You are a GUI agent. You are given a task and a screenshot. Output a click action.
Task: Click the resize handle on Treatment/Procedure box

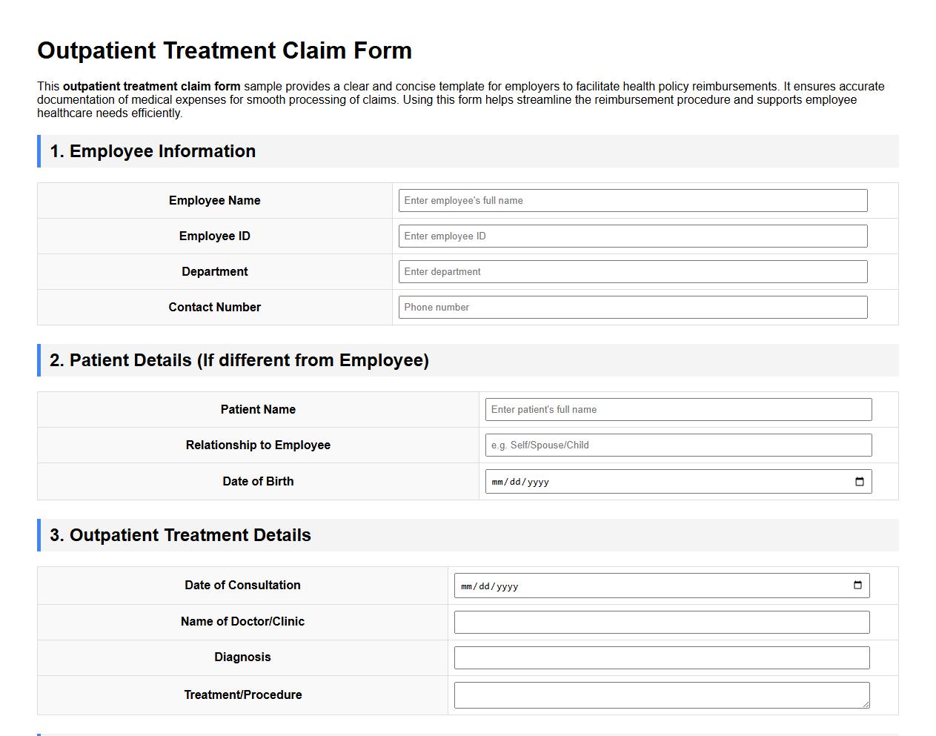(x=867, y=704)
